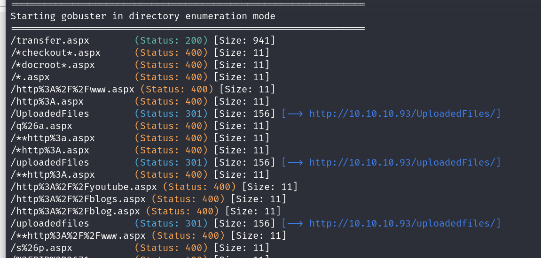The width and height of the screenshot is (541, 258).
Task: Click the /s%26p.aspx path
Action: pyautogui.click(x=41, y=248)
